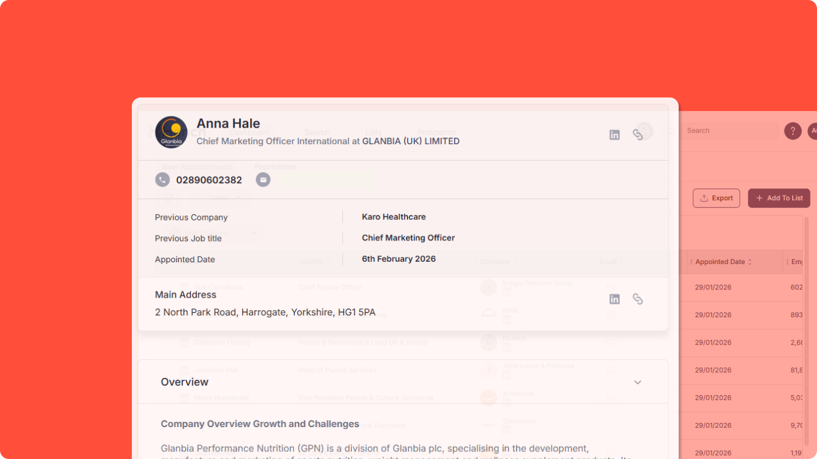Click address 2 North Park Road, Harrogate
This screenshot has height=459, width=817.
point(265,312)
